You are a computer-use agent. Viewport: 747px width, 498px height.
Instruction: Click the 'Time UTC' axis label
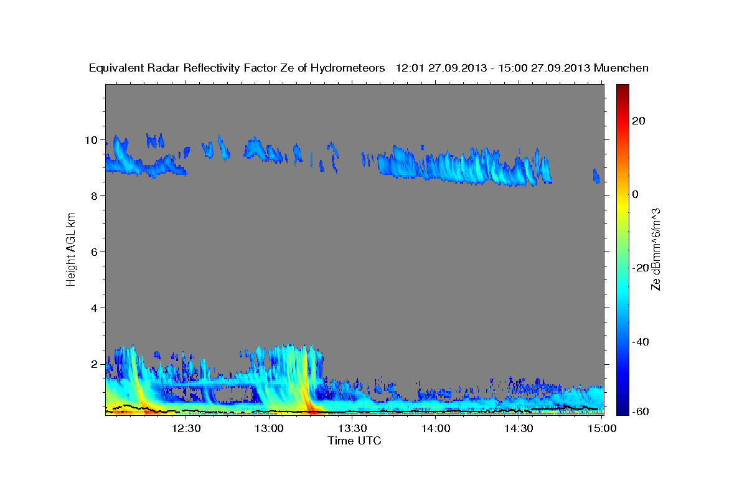[354, 441]
